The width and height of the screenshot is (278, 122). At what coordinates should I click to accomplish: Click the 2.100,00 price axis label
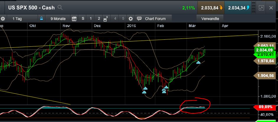click(268, 36)
